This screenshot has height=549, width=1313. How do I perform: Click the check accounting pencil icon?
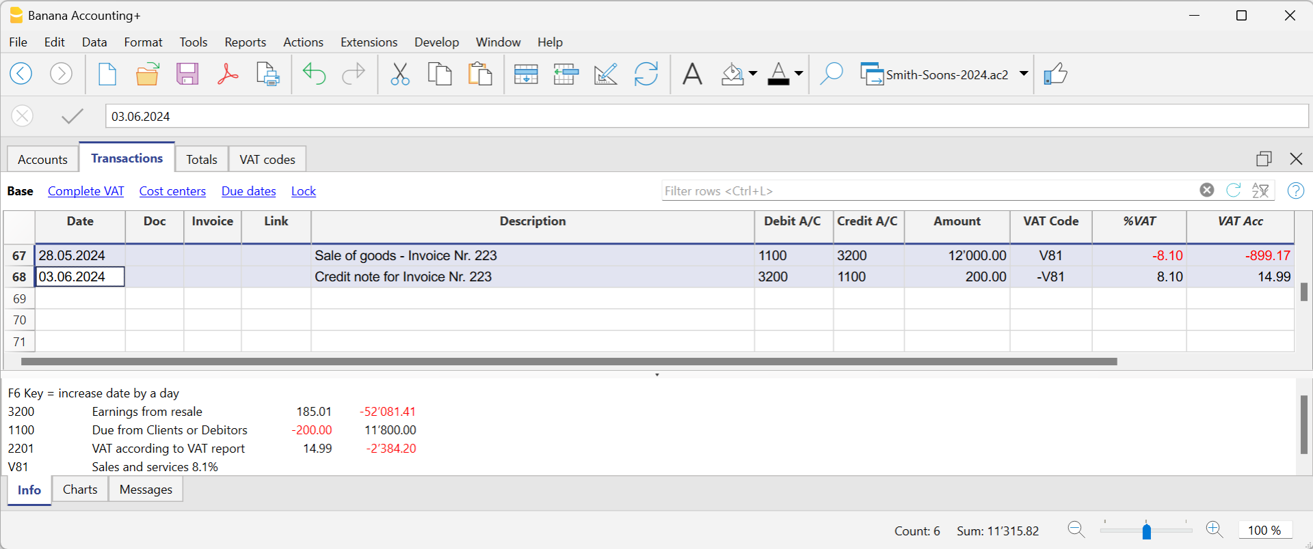(x=606, y=73)
